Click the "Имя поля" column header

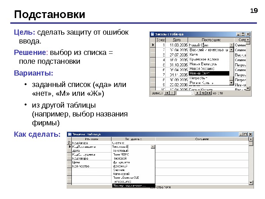tap(91, 139)
